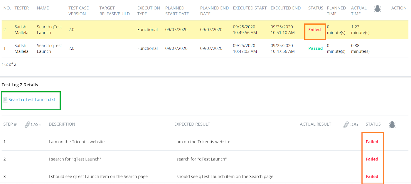Click the bug icon in the steps table header
This screenshot has height=184, width=411.
pyautogui.click(x=392, y=125)
